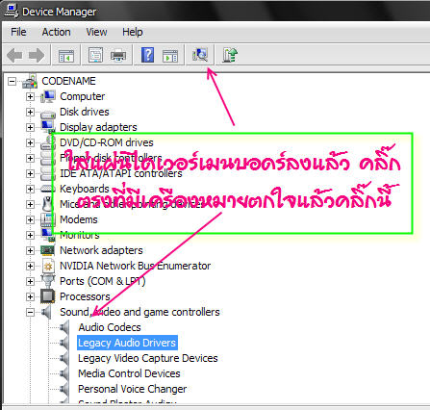Expand the Keyboards category
Viewport: 430px width, 410px height.
tap(30, 189)
